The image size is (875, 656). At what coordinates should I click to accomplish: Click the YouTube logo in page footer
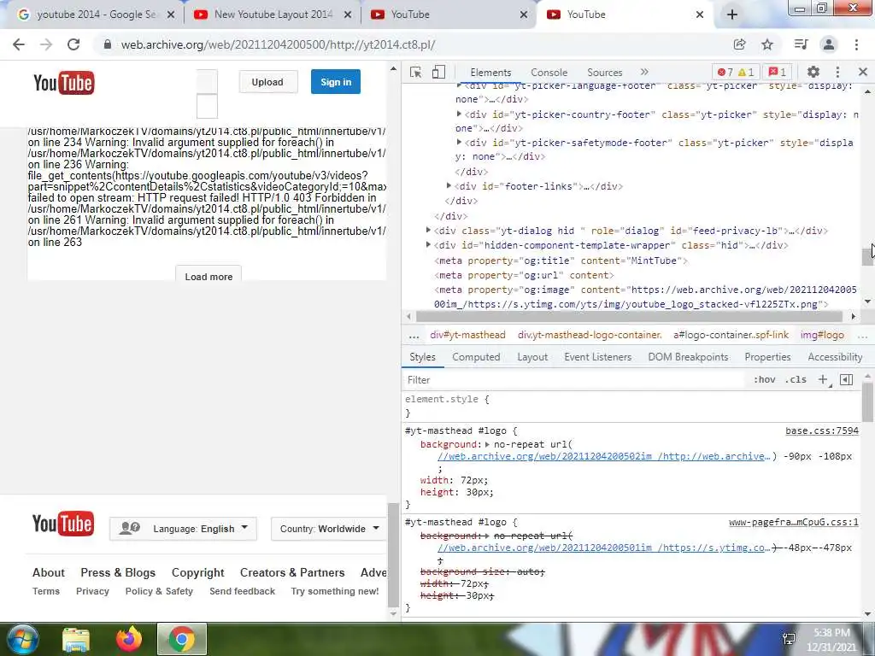pyautogui.click(x=63, y=524)
